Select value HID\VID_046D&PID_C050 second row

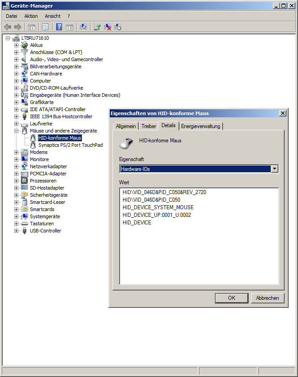tap(151, 200)
